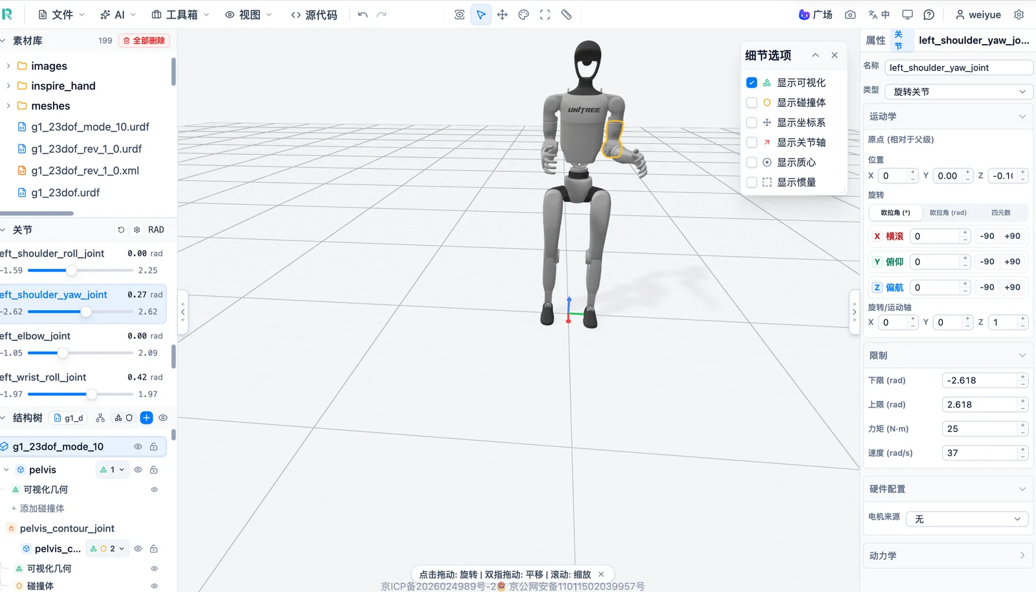Click the app logo in top-left corner

8,14
